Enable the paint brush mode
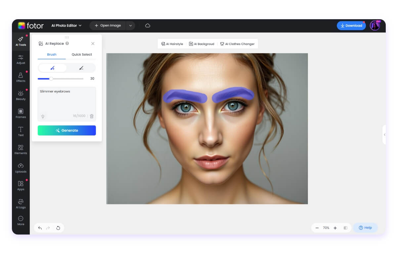This screenshot has width=397, height=265. point(53,68)
